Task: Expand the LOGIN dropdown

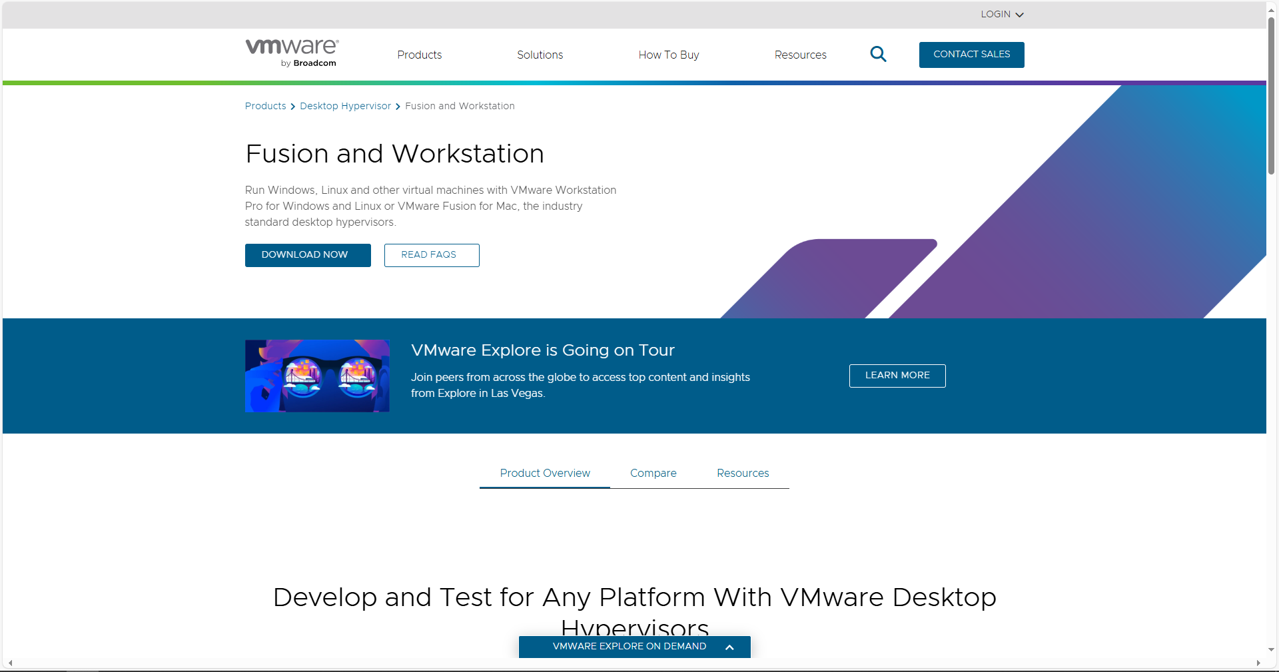Action: (x=1002, y=14)
